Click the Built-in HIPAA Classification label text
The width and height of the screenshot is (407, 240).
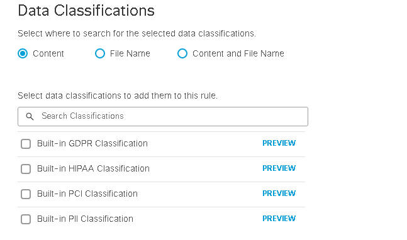tap(94, 169)
